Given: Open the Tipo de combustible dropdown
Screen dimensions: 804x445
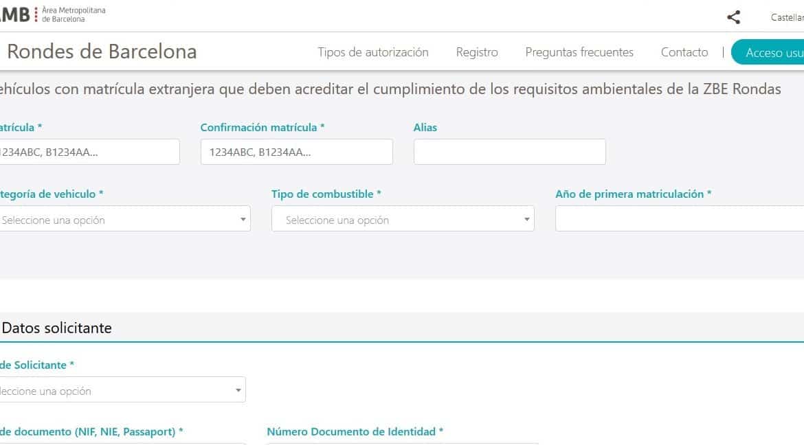Looking at the screenshot, I should [403, 219].
